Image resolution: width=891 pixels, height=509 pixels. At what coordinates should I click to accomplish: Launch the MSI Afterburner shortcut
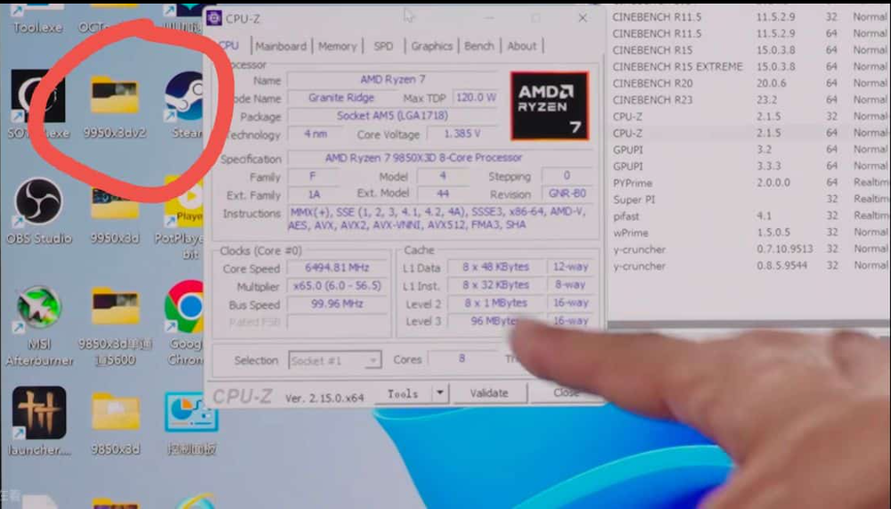[38, 308]
